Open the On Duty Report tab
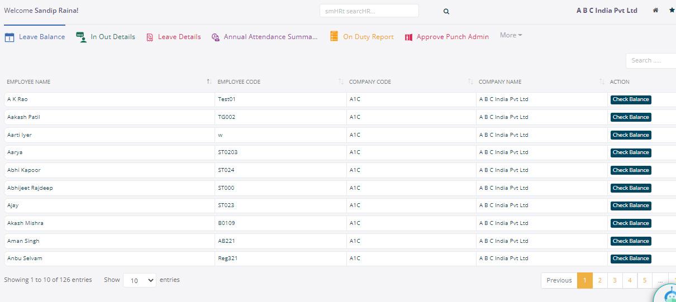The width and height of the screenshot is (676, 302). (368, 37)
